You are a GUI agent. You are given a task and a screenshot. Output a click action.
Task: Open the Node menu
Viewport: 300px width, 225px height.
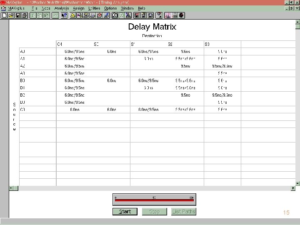[x=46, y=8]
